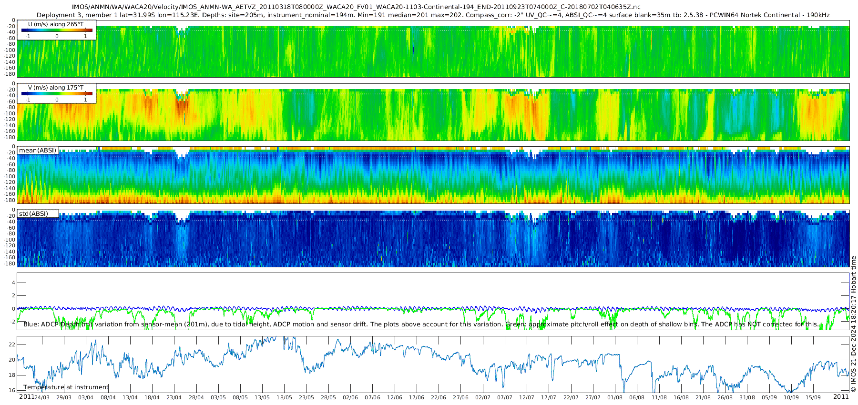This screenshot has width=858, height=405.
Task: Click the NetCDF file path title at top
Action: [356, 7]
